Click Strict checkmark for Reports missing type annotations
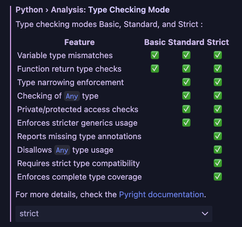This screenshot has width=242, height=227. 218,136
